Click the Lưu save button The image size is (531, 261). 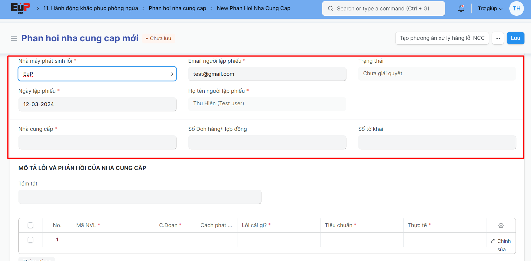(x=515, y=38)
